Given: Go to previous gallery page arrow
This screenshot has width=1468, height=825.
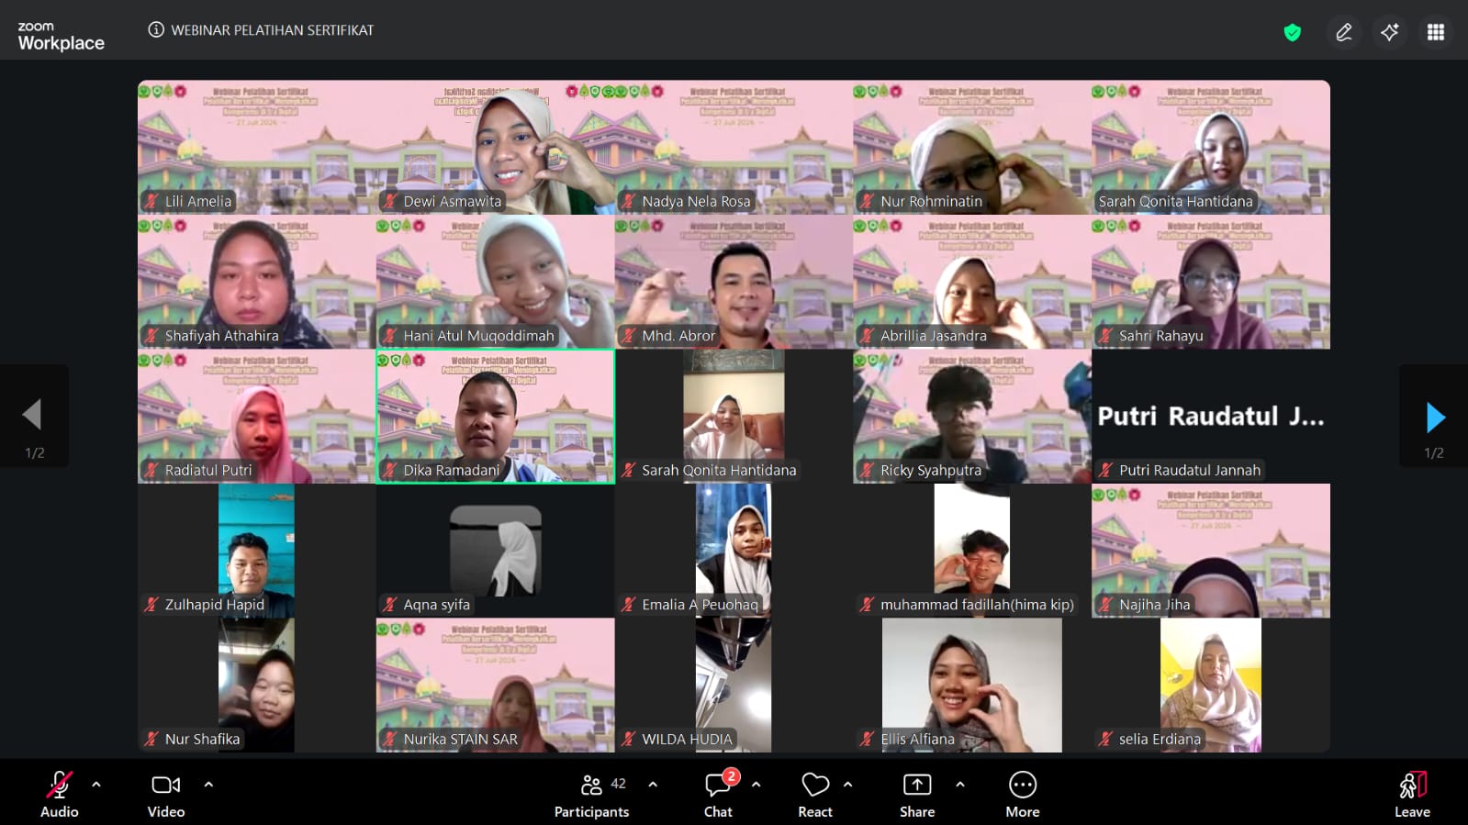Looking at the screenshot, I should pyautogui.click(x=33, y=417).
